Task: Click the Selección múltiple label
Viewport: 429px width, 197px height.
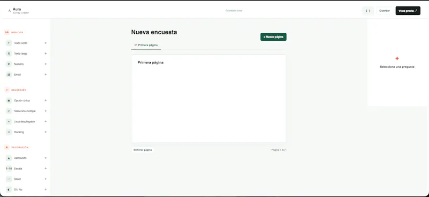Action: [25, 111]
